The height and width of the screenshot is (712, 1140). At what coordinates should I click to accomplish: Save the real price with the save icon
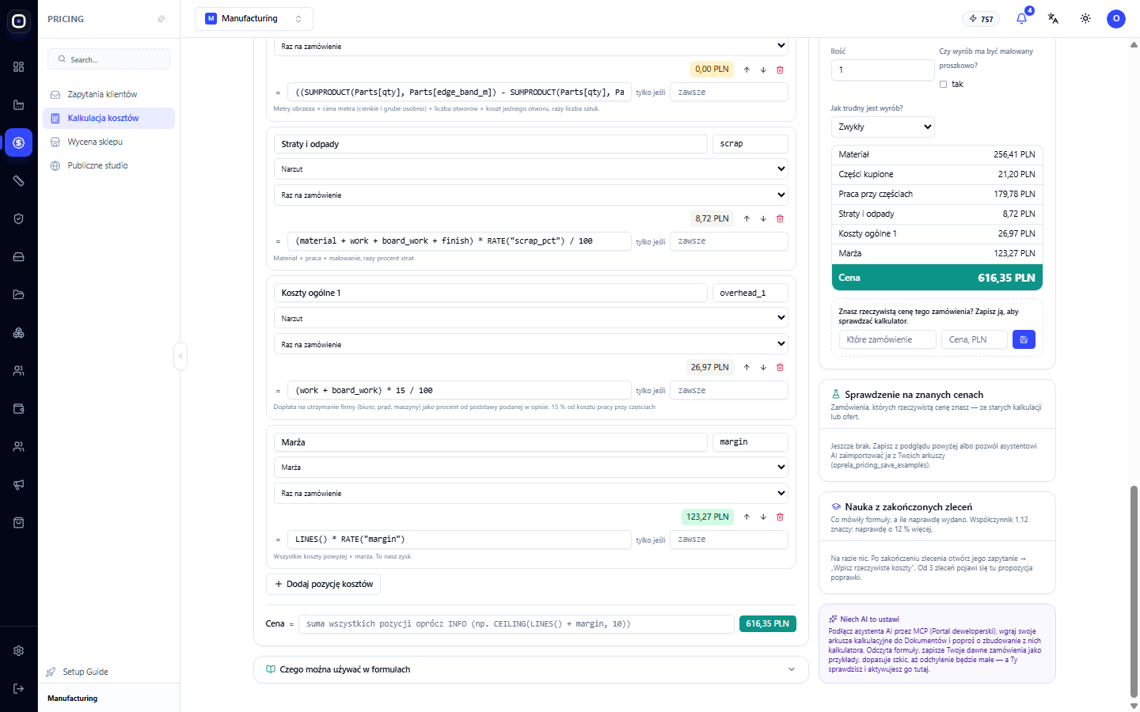point(1024,339)
